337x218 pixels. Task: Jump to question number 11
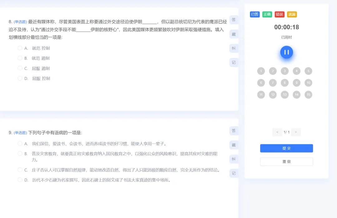(x=261, y=94)
